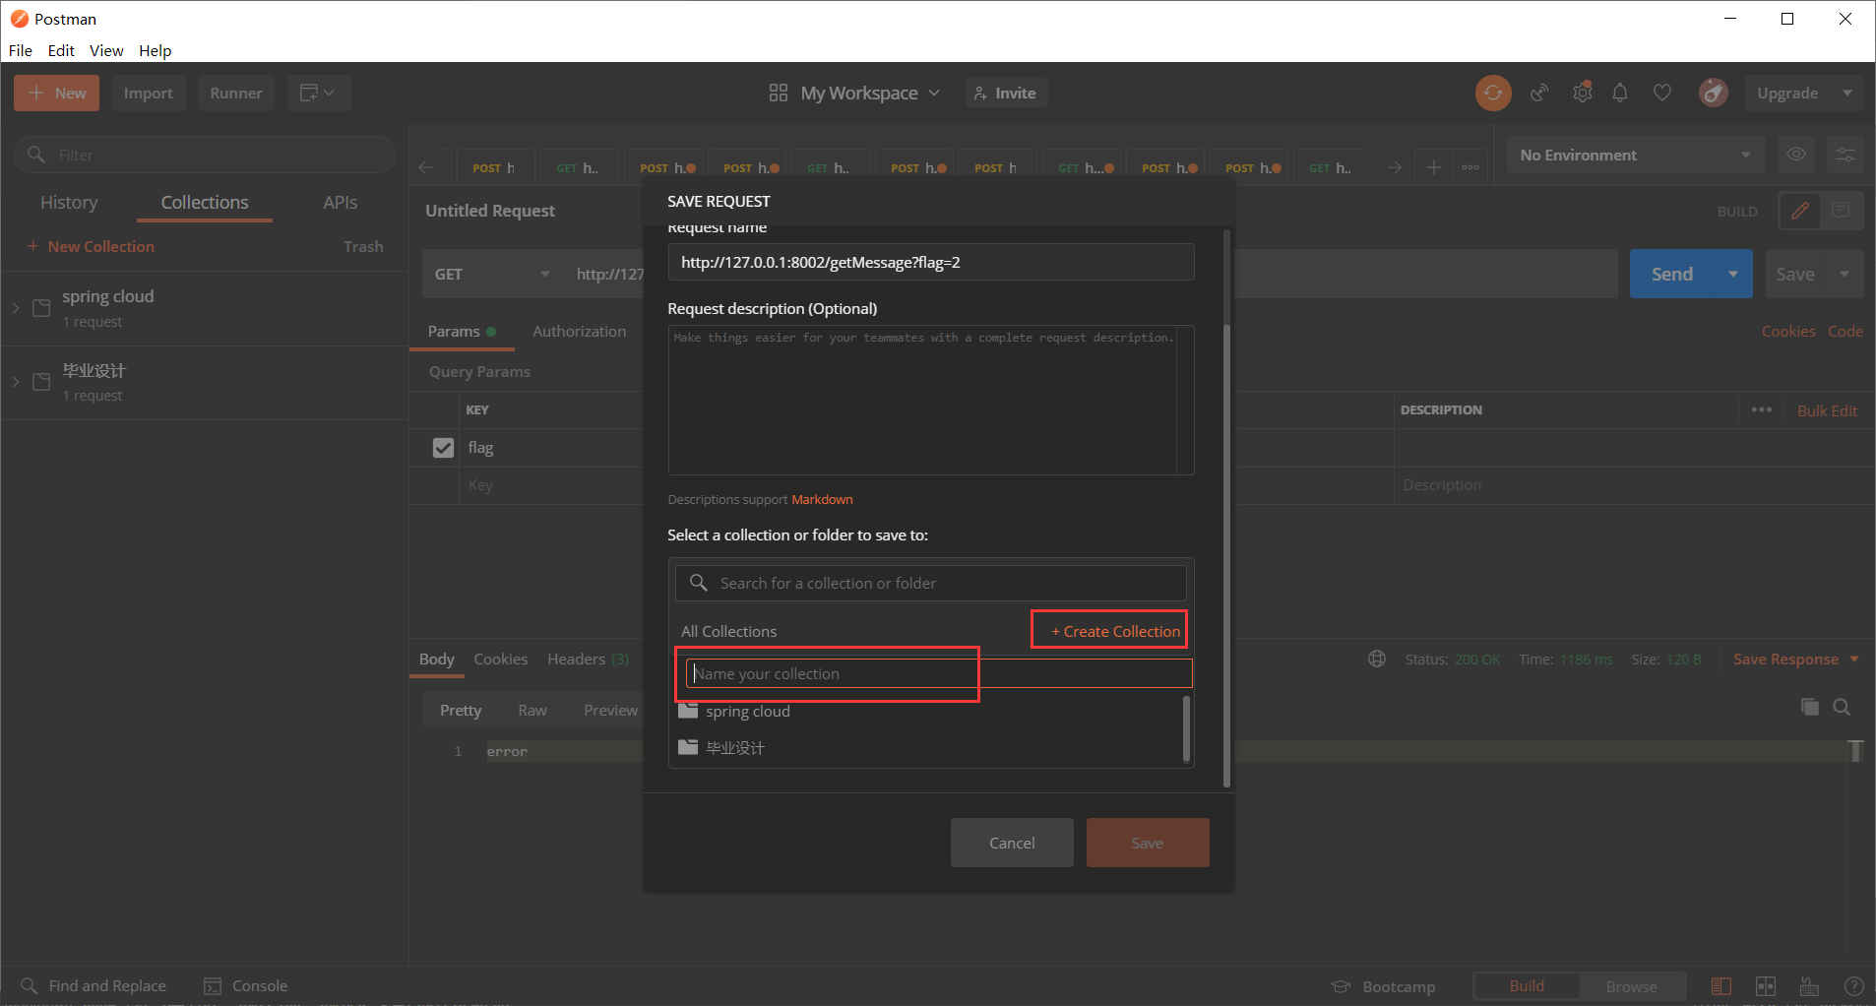The image size is (1876, 1006).
Task: Open response Cookies tab
Action: coord(501,659)
